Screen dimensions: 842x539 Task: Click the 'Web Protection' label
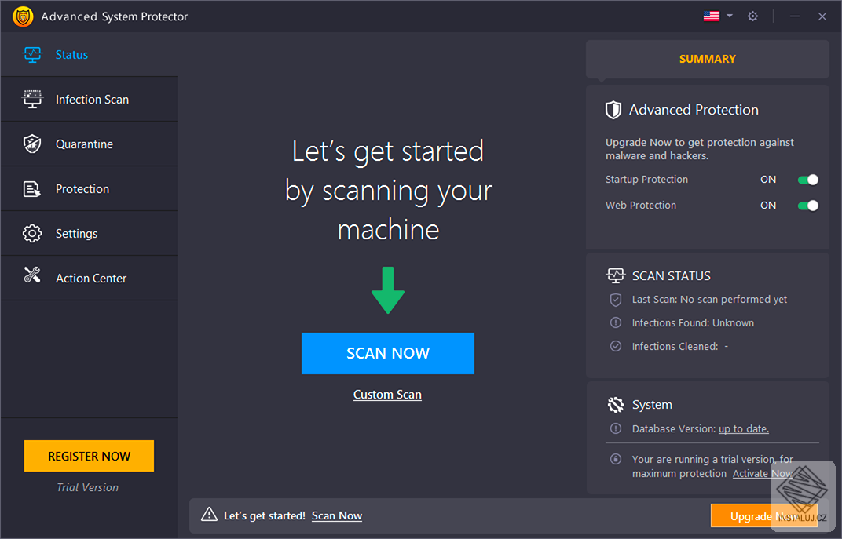641,206
